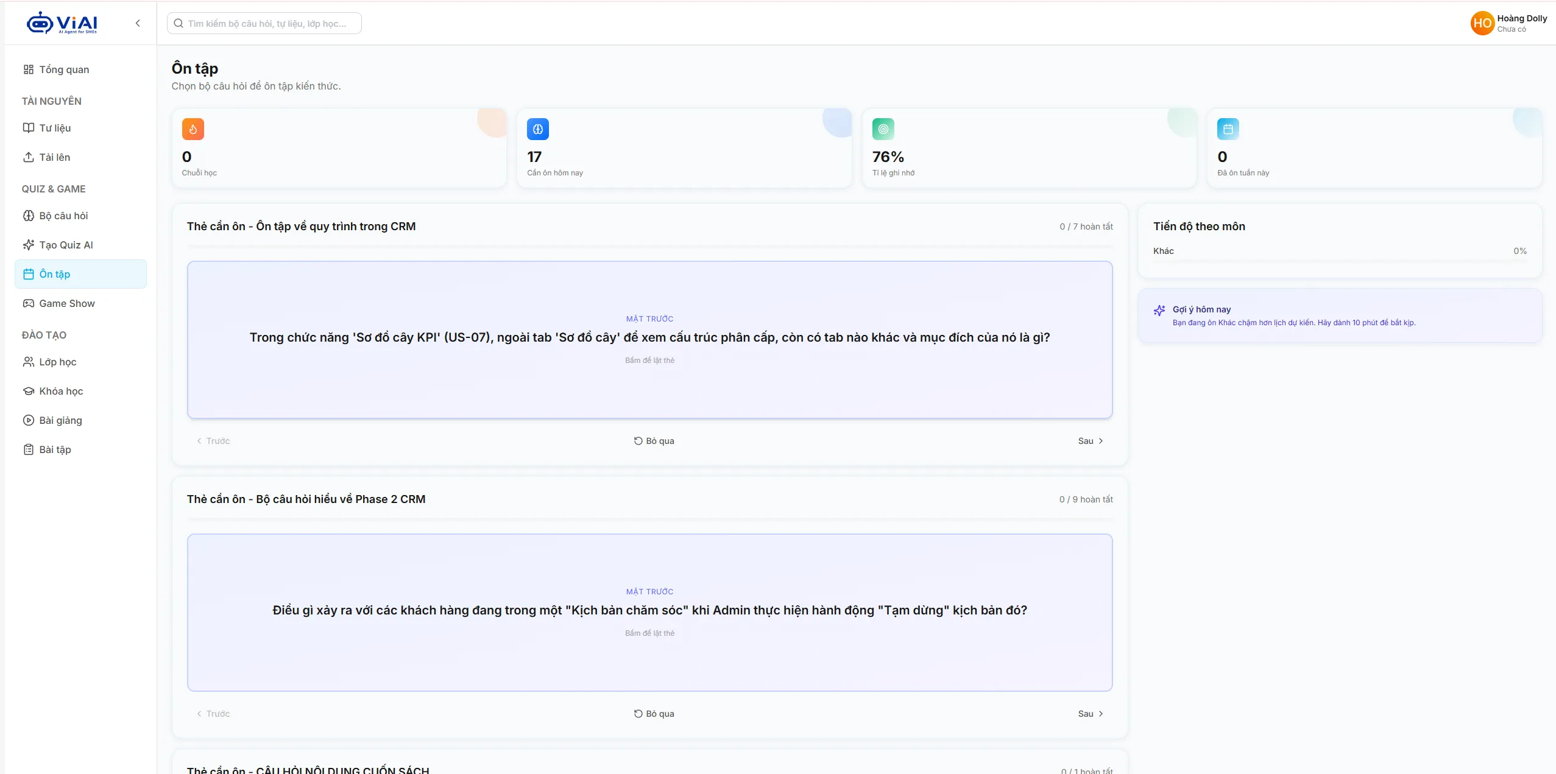1556x774 pixels.
Task: Click the 76% Tỉ lệ ghi nhớ value
Action: [x=888, y=157]
